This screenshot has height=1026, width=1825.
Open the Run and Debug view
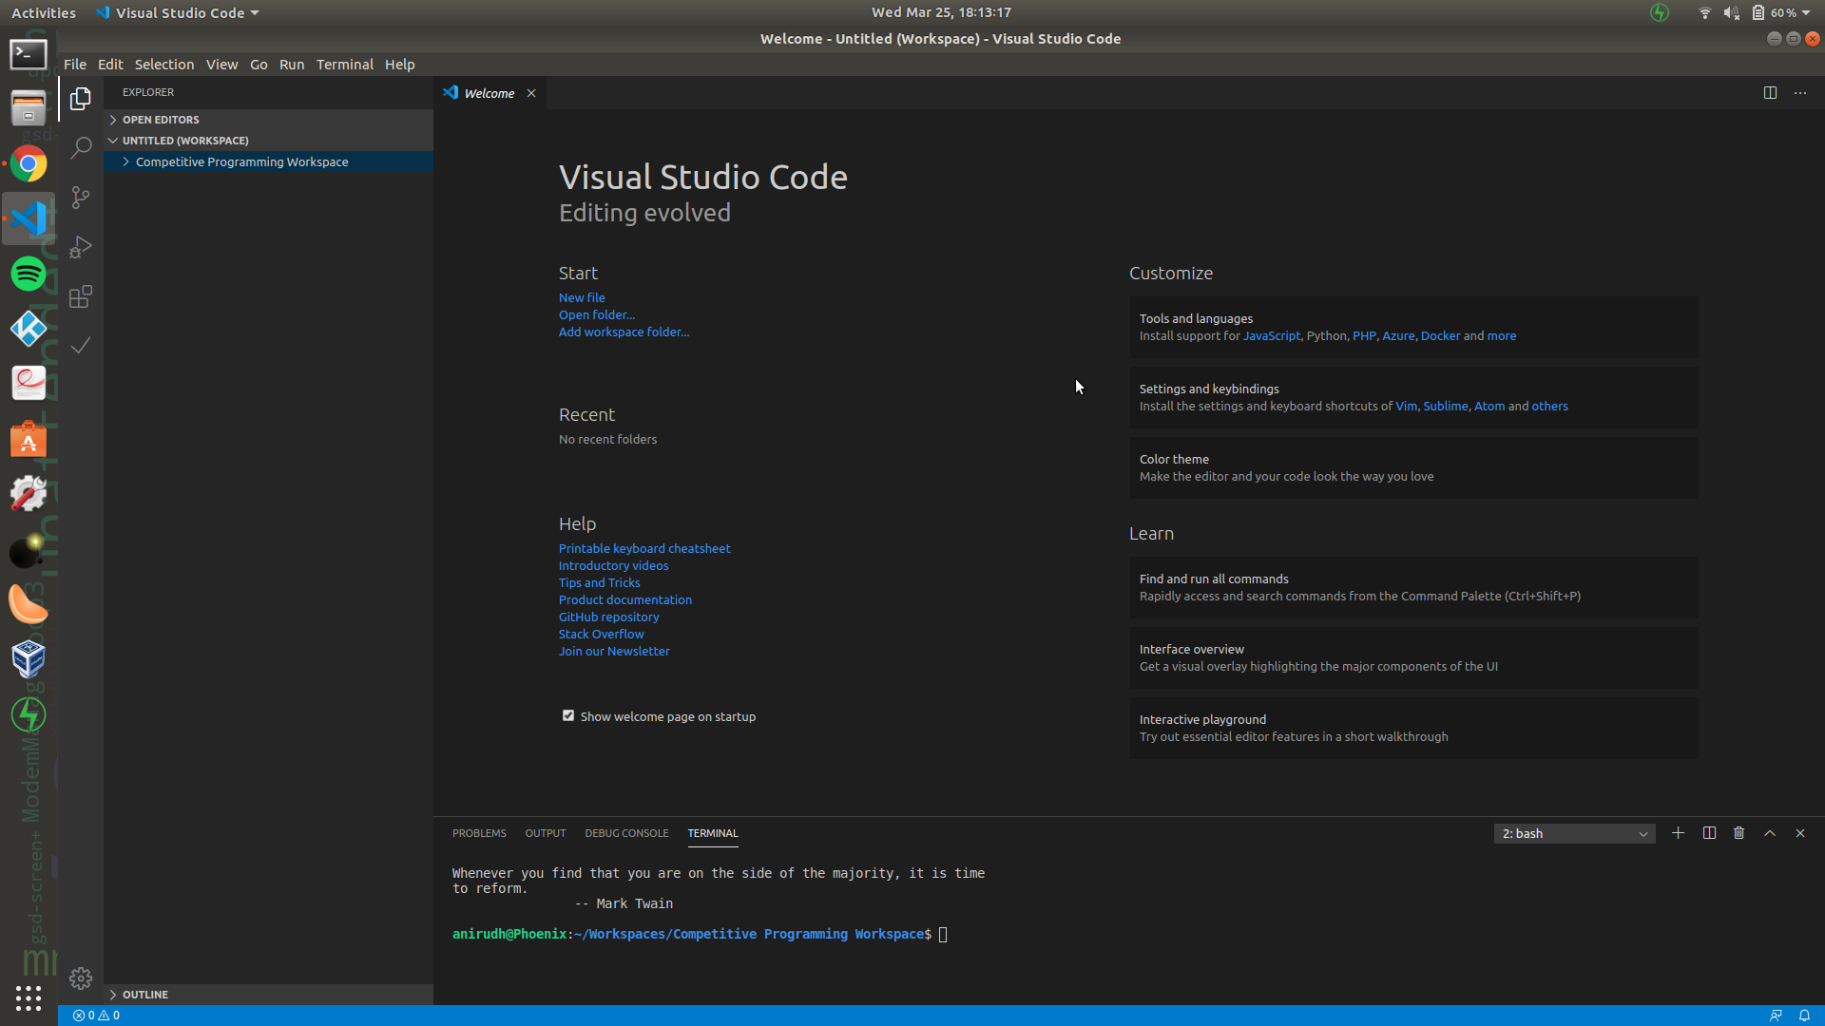(x=81, y=247)
